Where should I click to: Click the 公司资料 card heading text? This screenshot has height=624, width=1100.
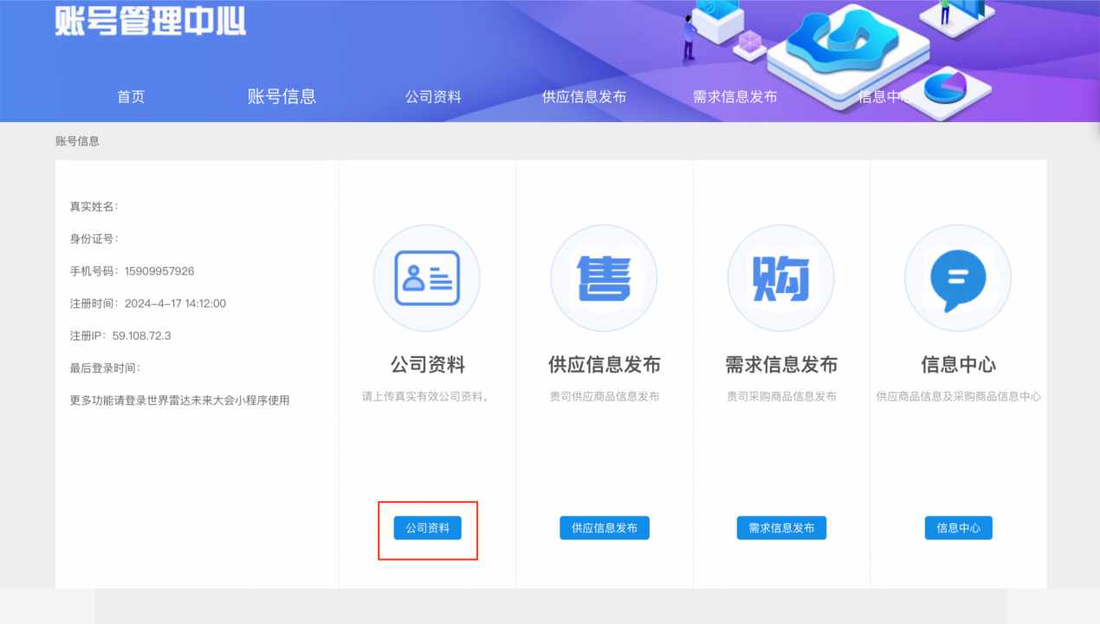pos(427,365)
